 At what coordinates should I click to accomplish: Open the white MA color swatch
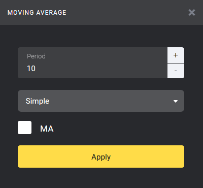(x=24, y=128)
